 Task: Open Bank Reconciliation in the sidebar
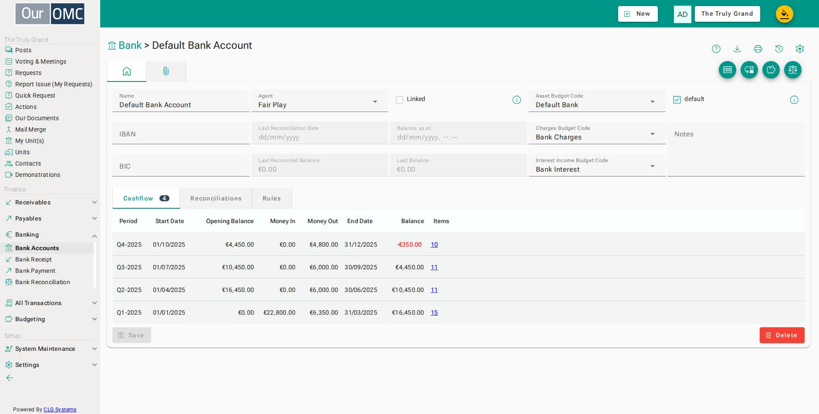tap(42, 282)
